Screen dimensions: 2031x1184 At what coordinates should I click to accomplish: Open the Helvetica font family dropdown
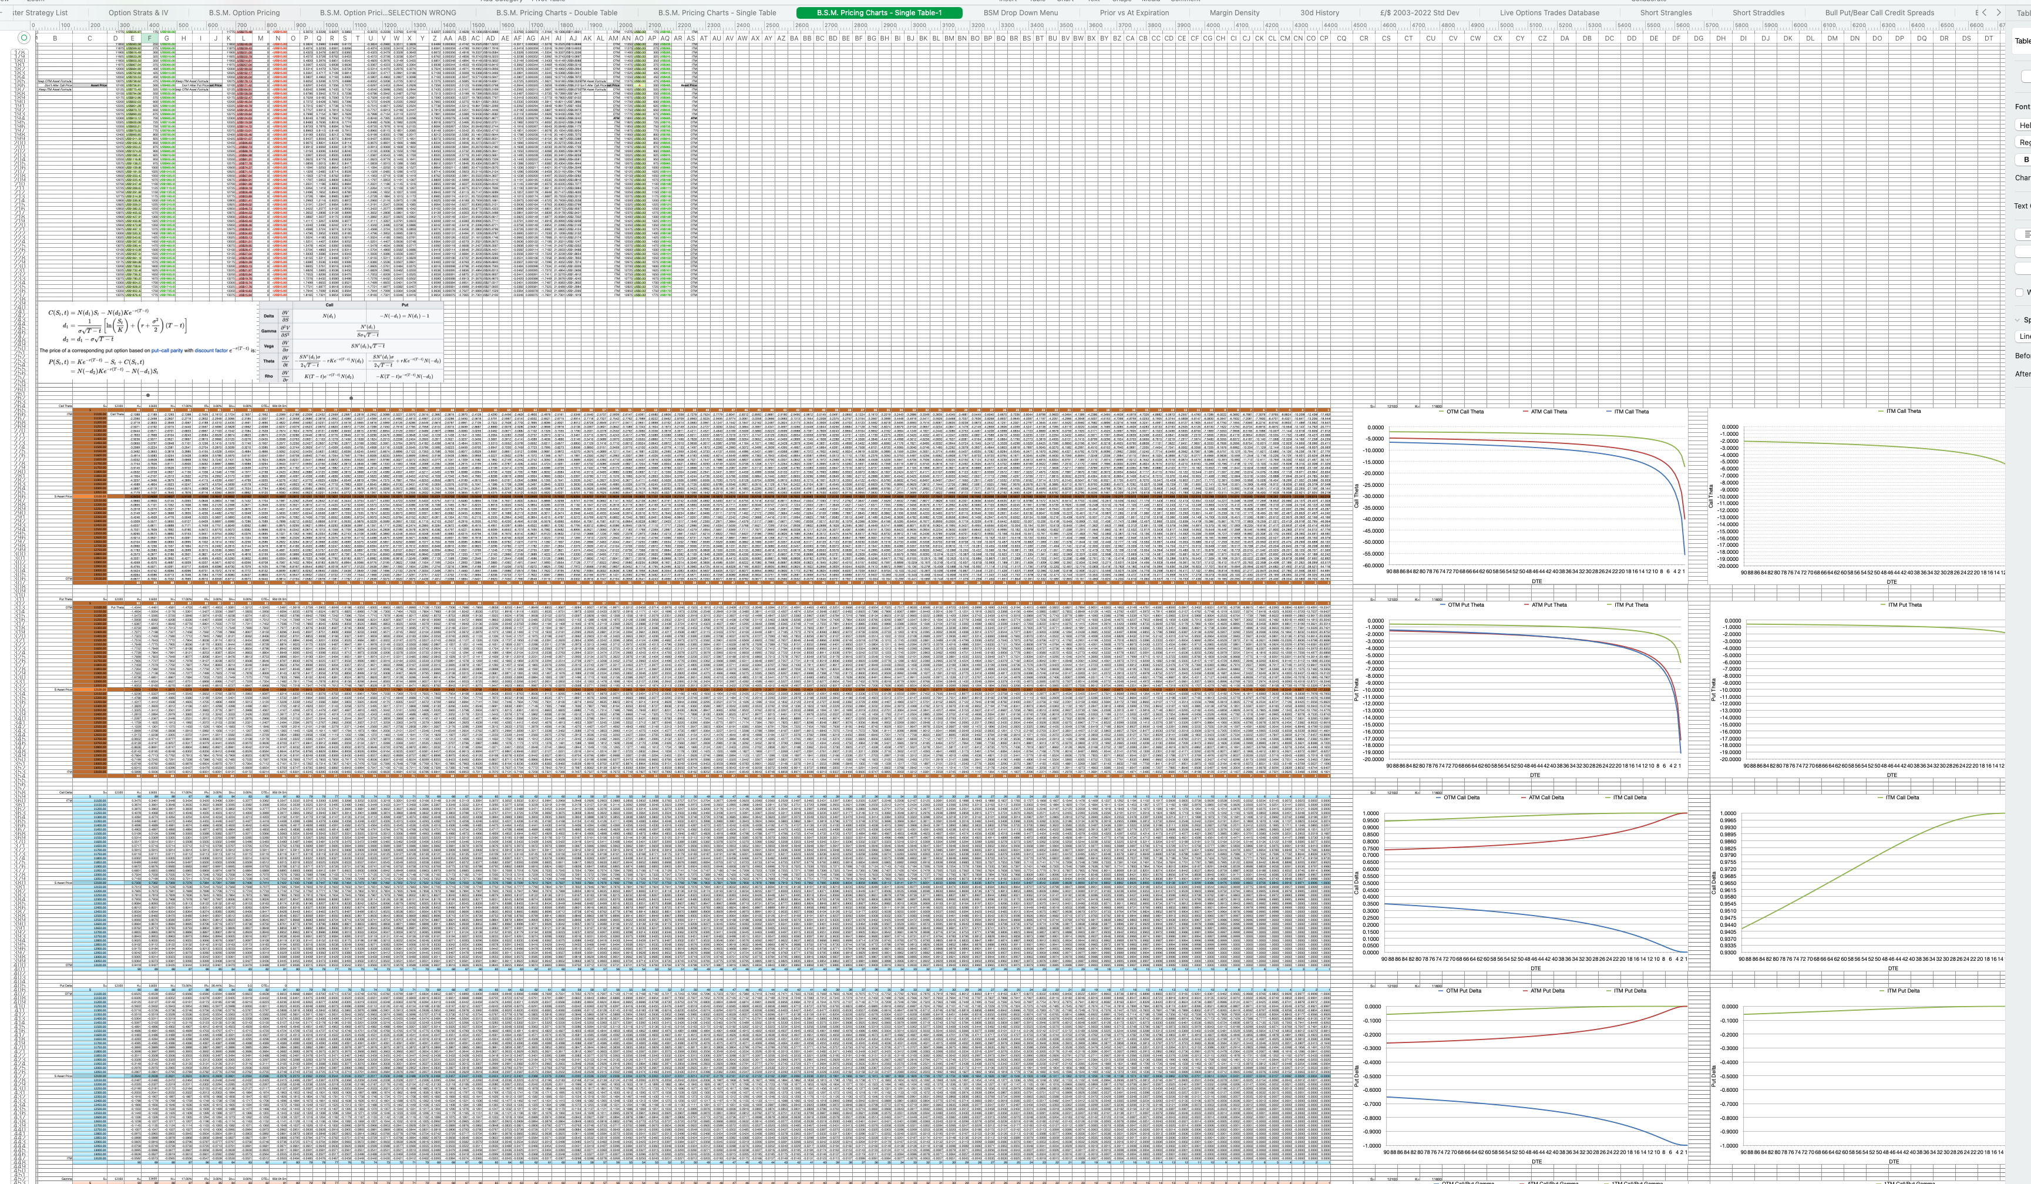pos(2025,125)
